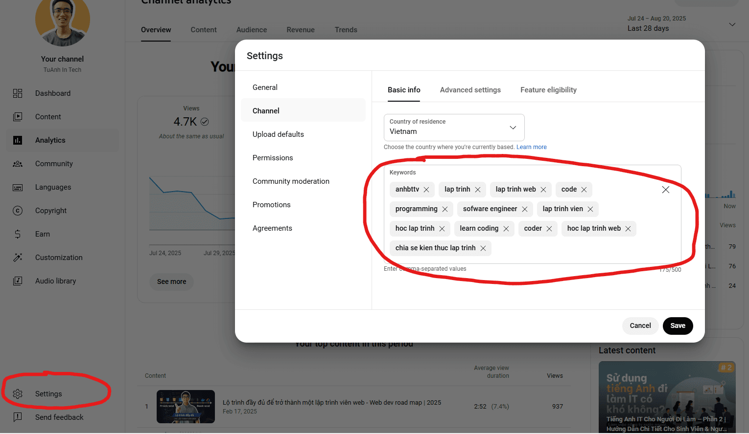Delete the 'learn coding' keyword chip
This screenshot has height=434, width=749.
506,229
